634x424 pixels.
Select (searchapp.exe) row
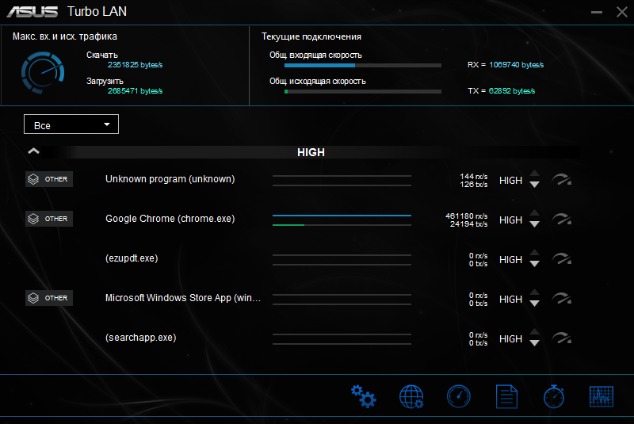pyautogui.click(x=300, y=338)
